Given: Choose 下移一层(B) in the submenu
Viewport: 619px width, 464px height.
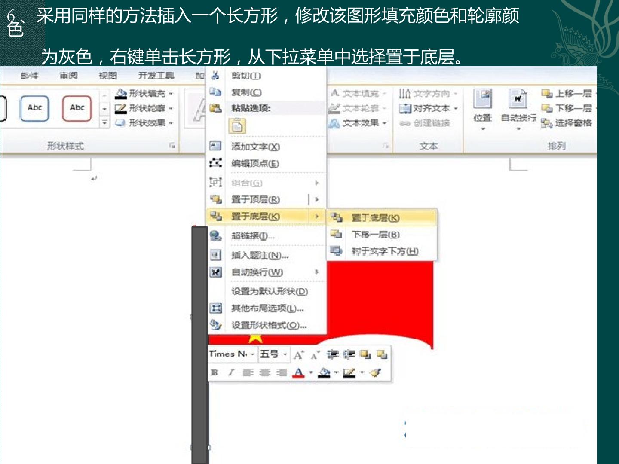Looking at the screenshot, I should (376, 235).
